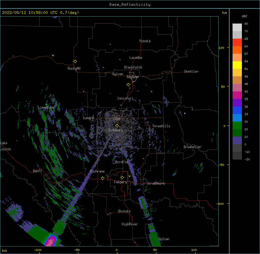The image size is (260, 254).
Task: Click the Didsbury city label
Action: click(x=116, y=130)
